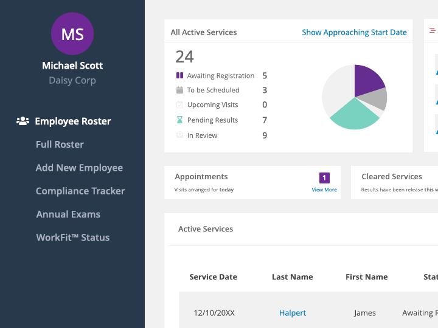The width and height of the screenshot is (438, 328).
Task: Click the To be Scheduled calendar icon
Action: tap(179, 90)
